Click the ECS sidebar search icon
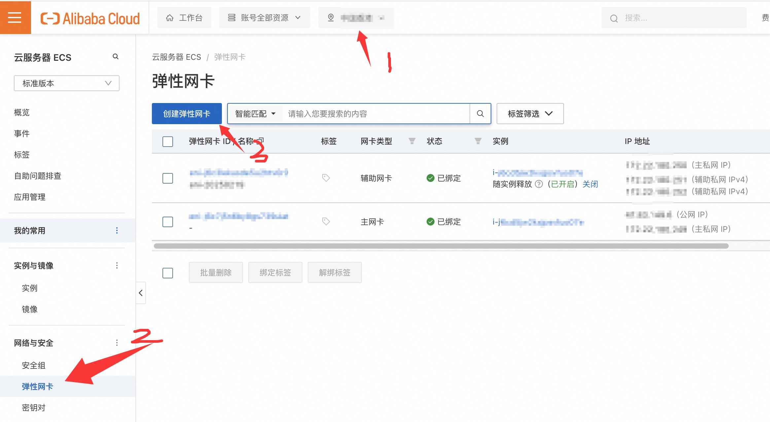The height and width of the screenshot is (422, 770). pyautogui.click(x=116, y=57)
